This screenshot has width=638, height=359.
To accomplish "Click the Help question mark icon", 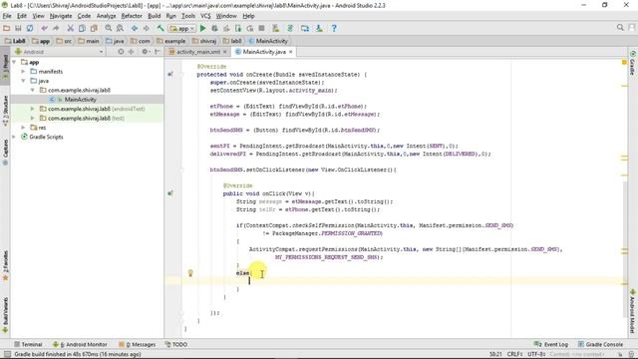I will coord(334,28).
